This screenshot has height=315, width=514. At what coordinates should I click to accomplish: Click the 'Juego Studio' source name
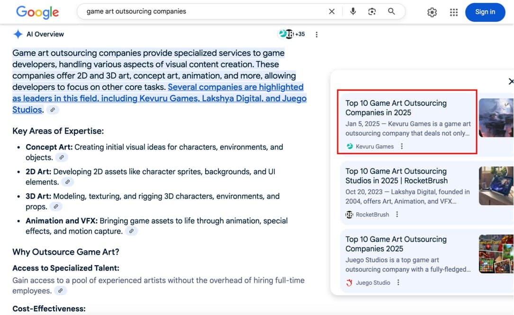pos(373,282)
